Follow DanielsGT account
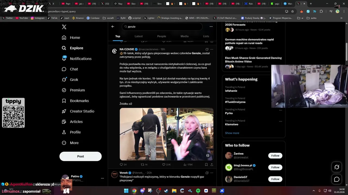The image size is (348, 195). [275, 179]
